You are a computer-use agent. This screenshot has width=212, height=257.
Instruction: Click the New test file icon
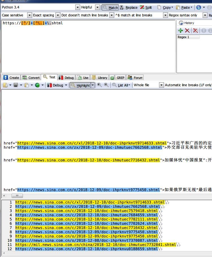click(x=5, y=85)
